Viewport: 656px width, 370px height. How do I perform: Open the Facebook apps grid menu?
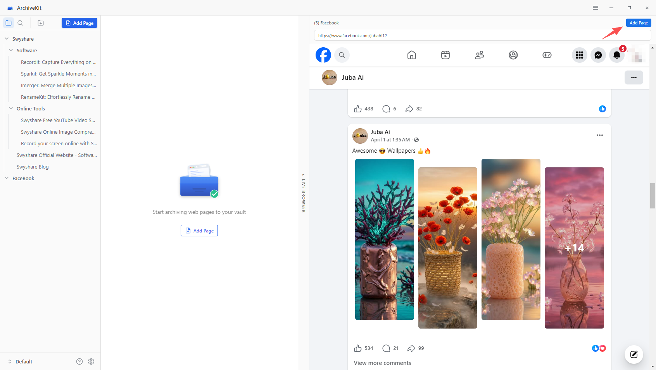click(579, 55)
